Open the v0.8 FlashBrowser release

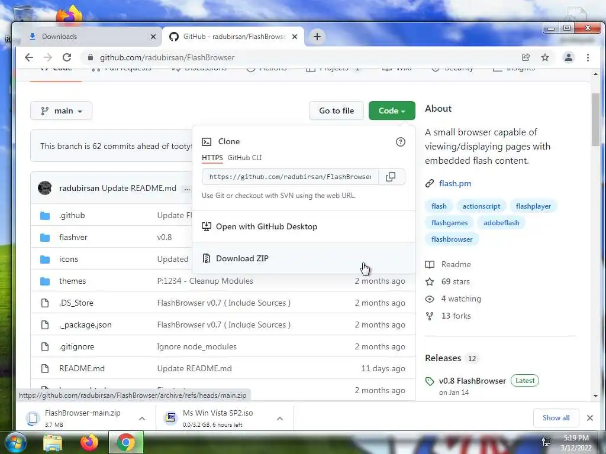tap(472, 381)
